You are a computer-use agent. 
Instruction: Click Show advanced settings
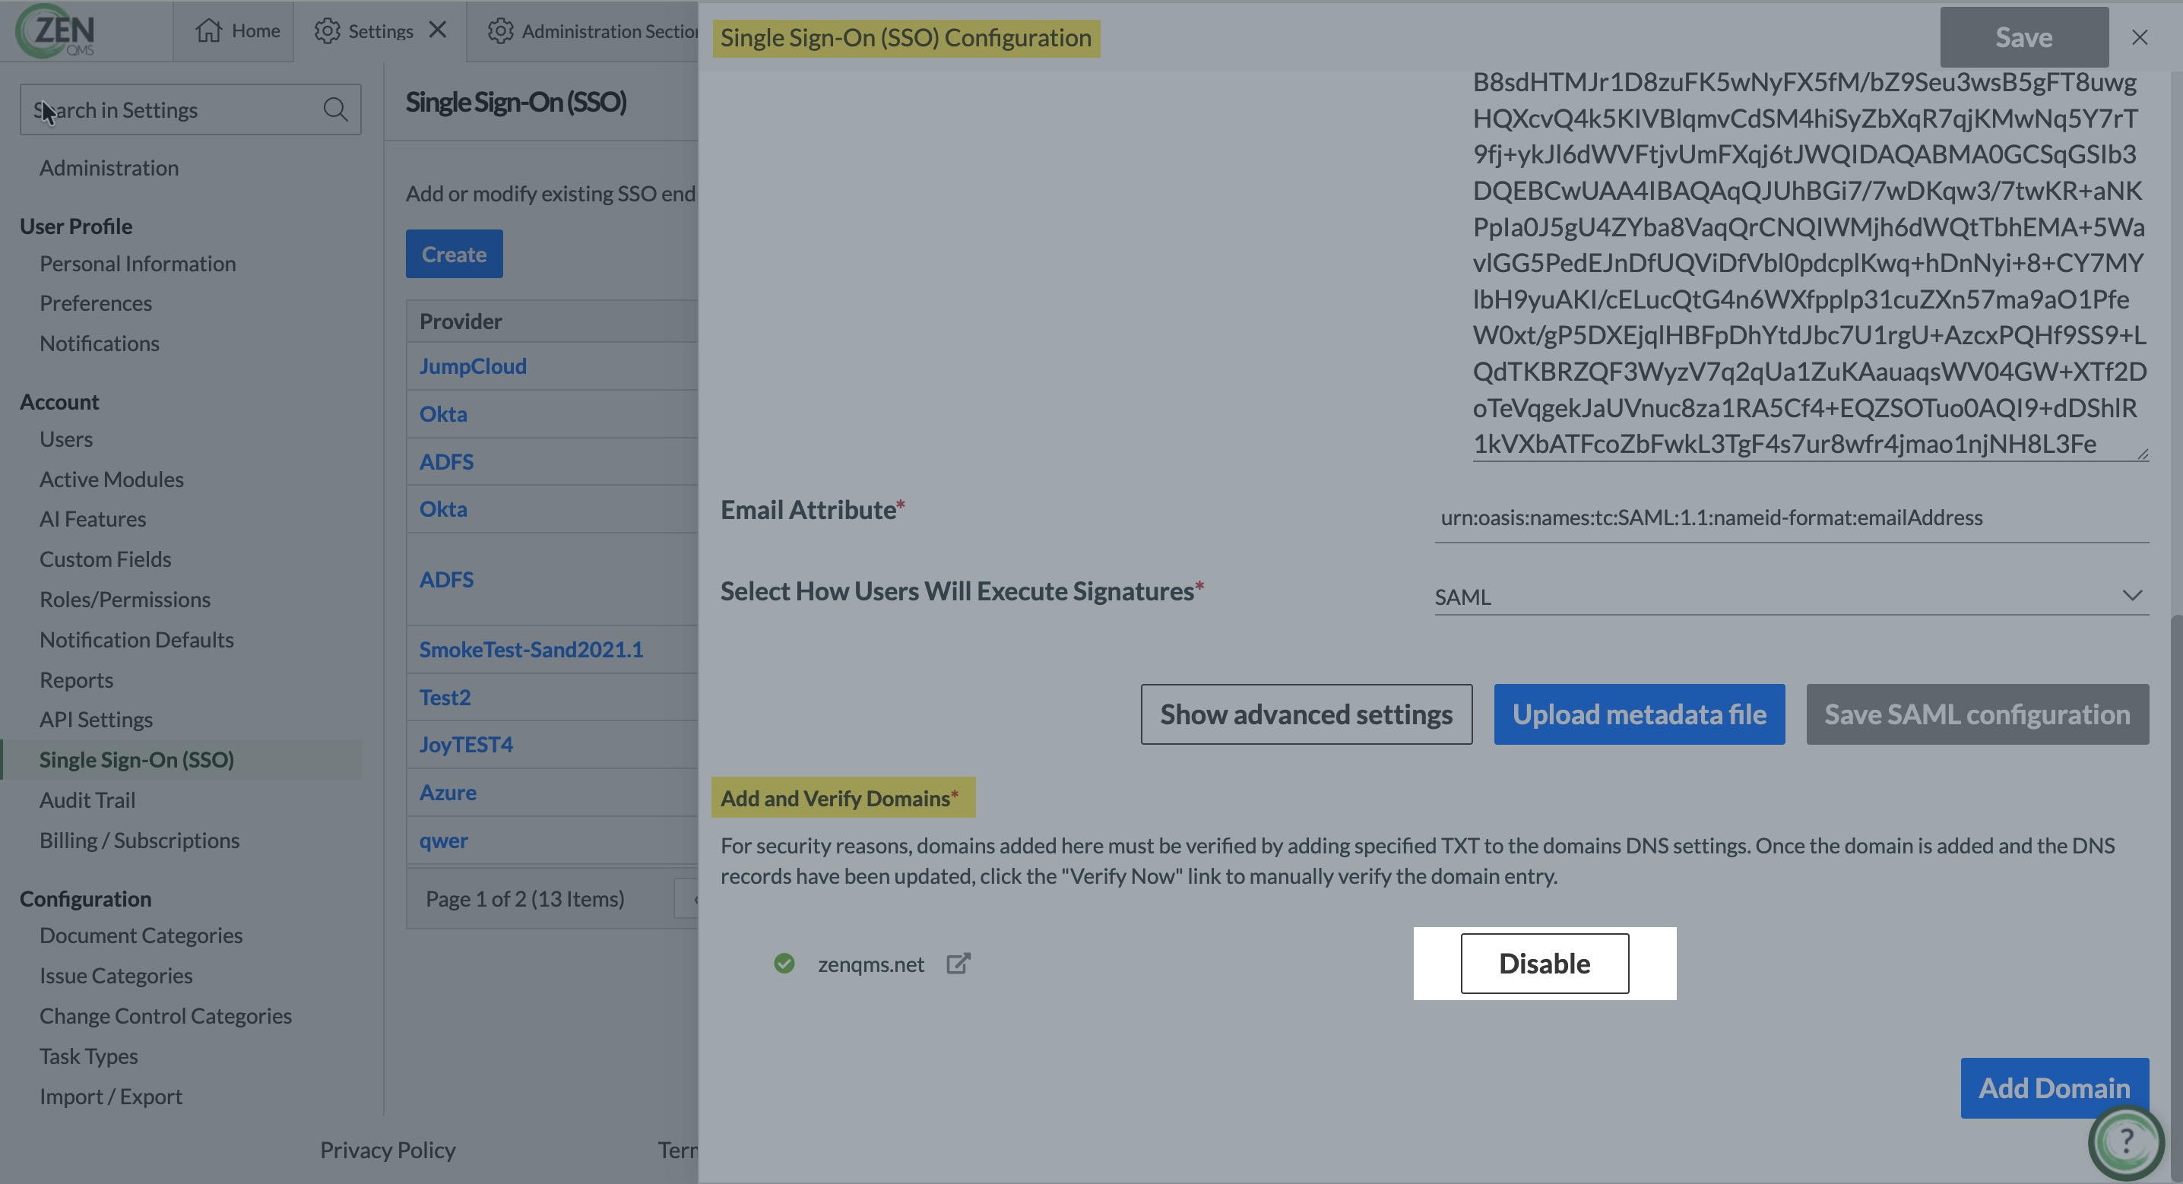click(1306, 714)
